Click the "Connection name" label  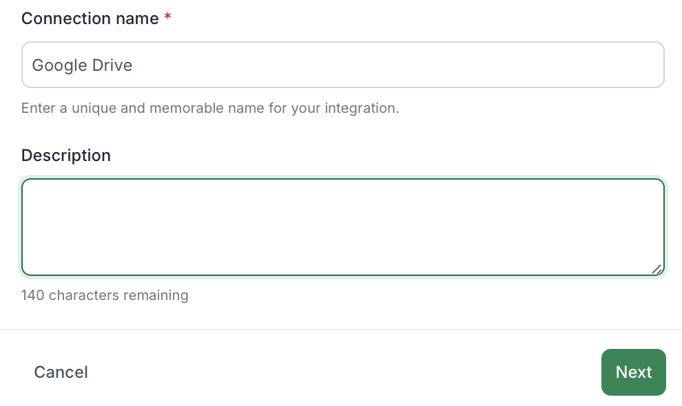[90, 19]
